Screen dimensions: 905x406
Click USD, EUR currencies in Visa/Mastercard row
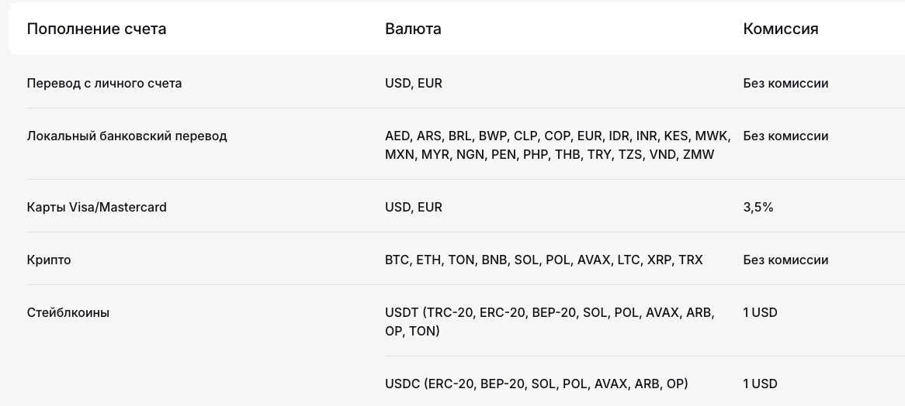pyautogui.click(x=413, y=207)
